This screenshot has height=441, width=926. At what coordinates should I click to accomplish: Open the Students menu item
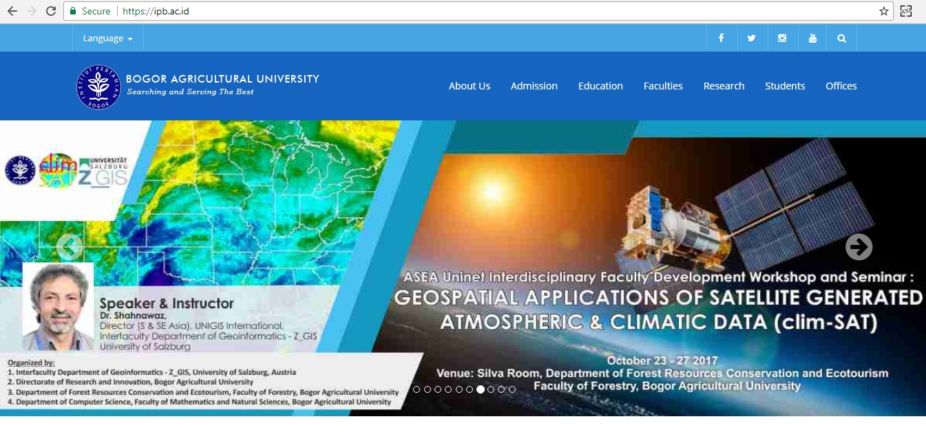pos(785,86)
